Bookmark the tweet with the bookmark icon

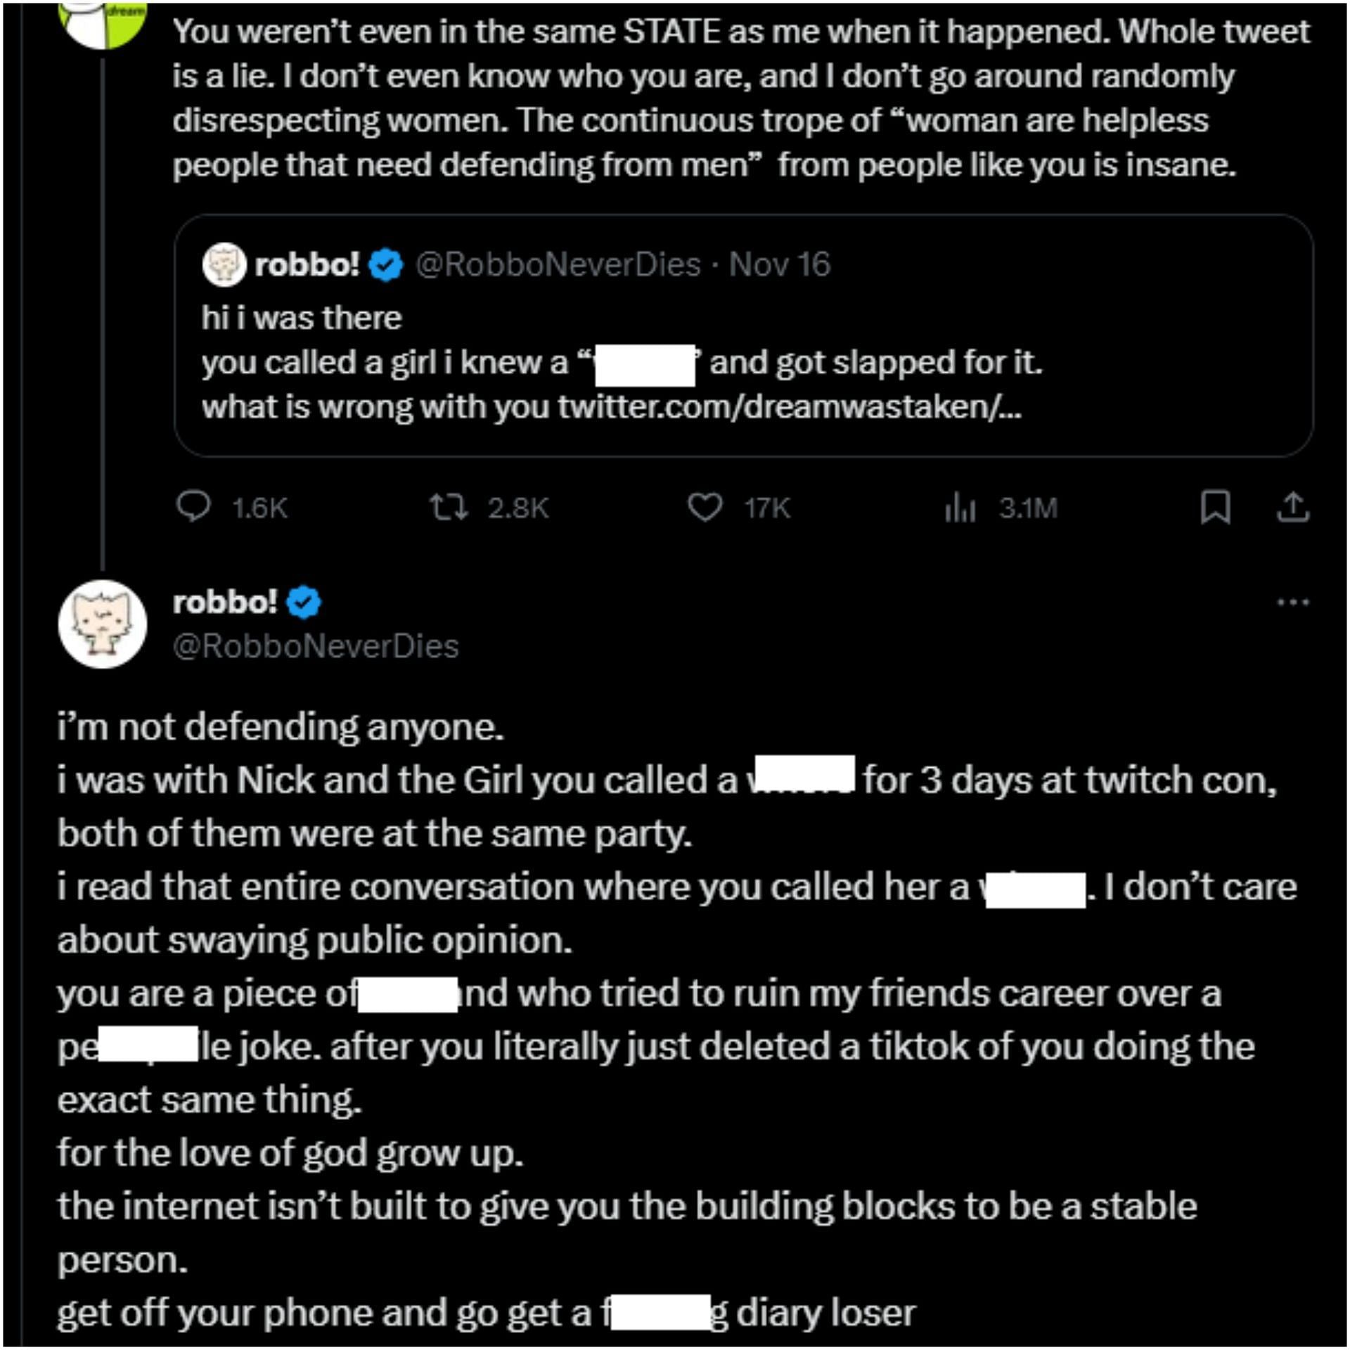(1215, 507)
